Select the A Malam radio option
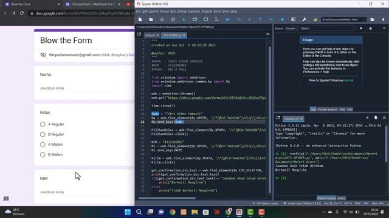Viewport: 389px width, 218px height. 43,145
